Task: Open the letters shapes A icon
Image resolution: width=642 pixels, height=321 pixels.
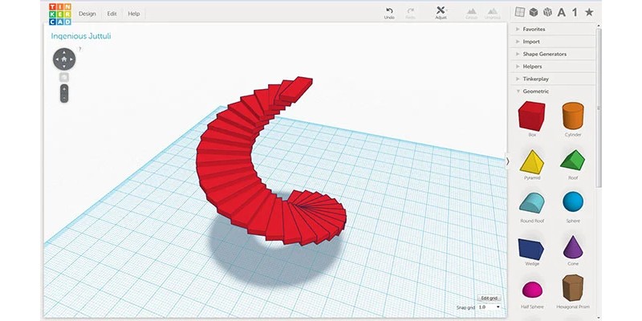Action: (x=561, y=13)
